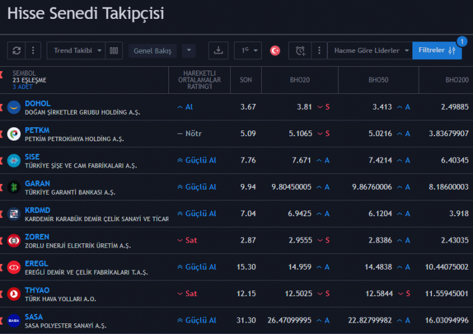Click the alarm clock alert icon

(x=300, y=50)
